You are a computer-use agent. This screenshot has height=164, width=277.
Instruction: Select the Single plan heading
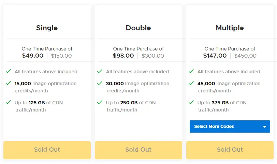pos(47,28)
